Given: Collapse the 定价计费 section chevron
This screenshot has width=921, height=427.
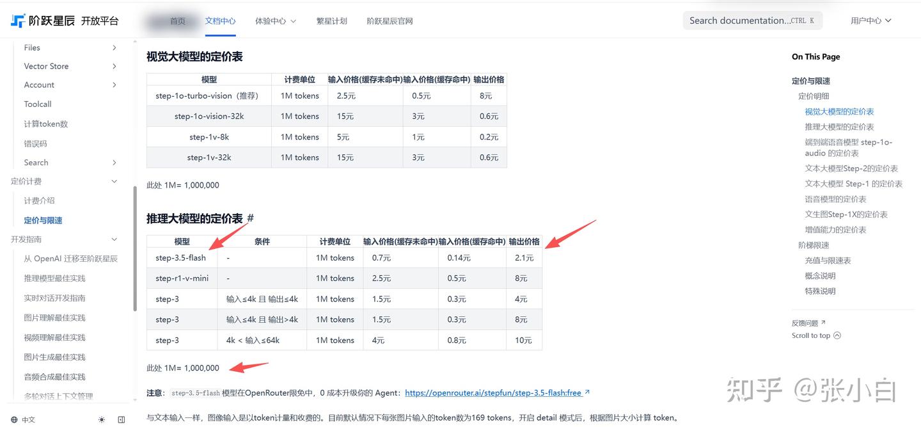Looking at the screenshot, I should (114, 181).
